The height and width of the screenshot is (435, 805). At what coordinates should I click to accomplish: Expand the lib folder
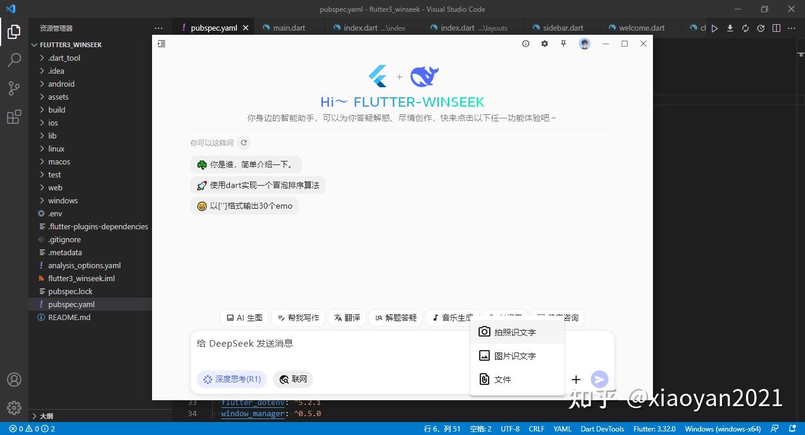[52, 136]
